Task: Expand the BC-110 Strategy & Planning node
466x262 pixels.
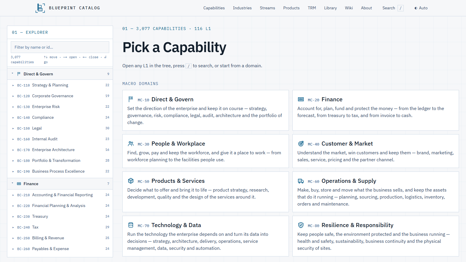Action: (x=13, y=85)
